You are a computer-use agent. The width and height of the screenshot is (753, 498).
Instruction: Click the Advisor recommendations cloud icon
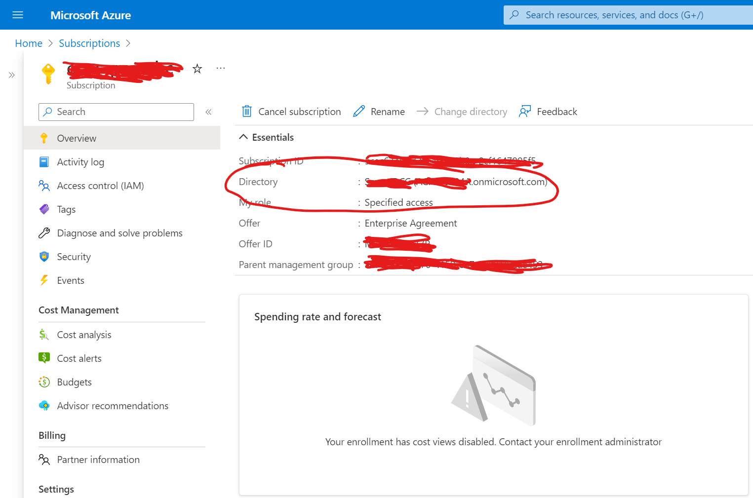(x=44, y=406)
